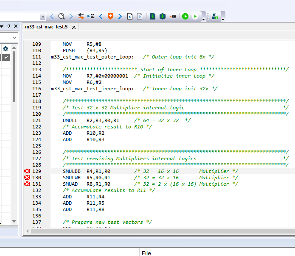Click the 'Outer loop init 8x' comment

tap(179, 57)
